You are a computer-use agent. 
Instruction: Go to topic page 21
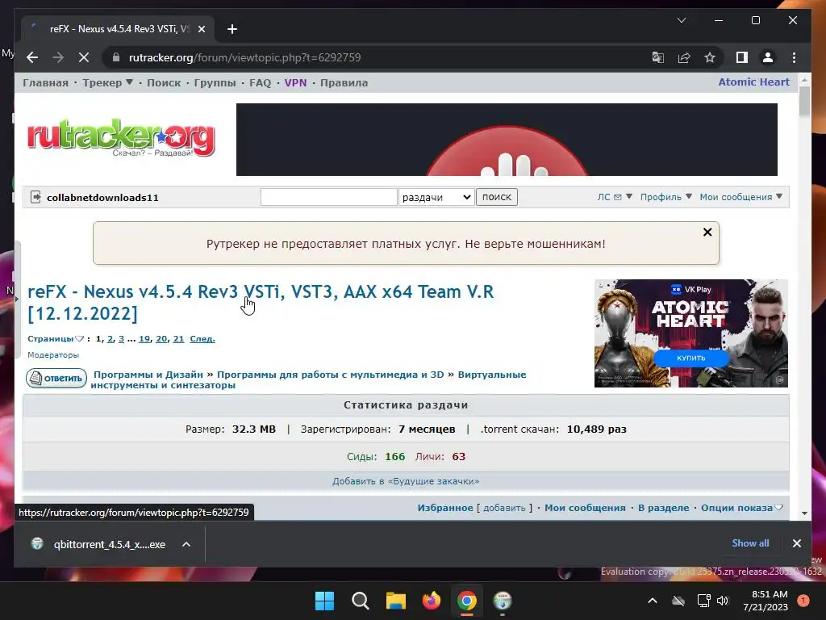pyautogui.click(x=178, y=338)
